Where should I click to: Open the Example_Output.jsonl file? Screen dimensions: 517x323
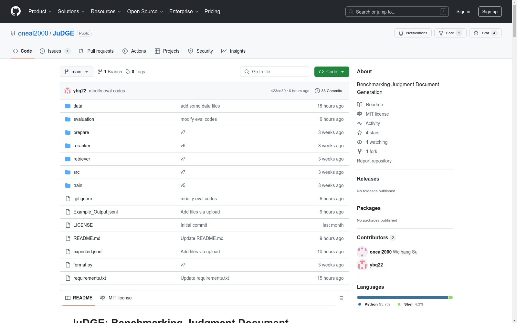click(x=96, y=212)
